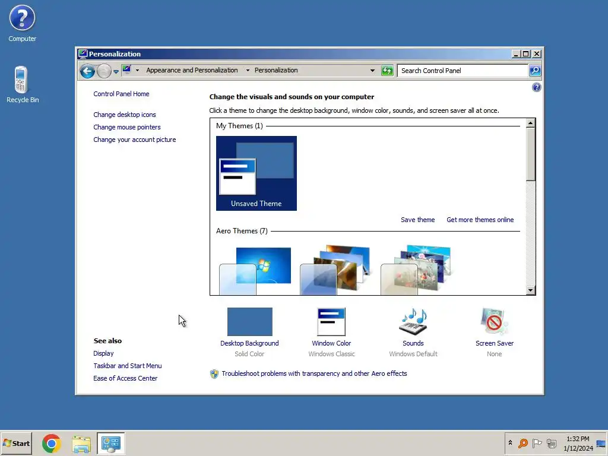The height and width of the screenshot is (456, 608).
Task: Click Save theme link
Action: coord(417,220)
